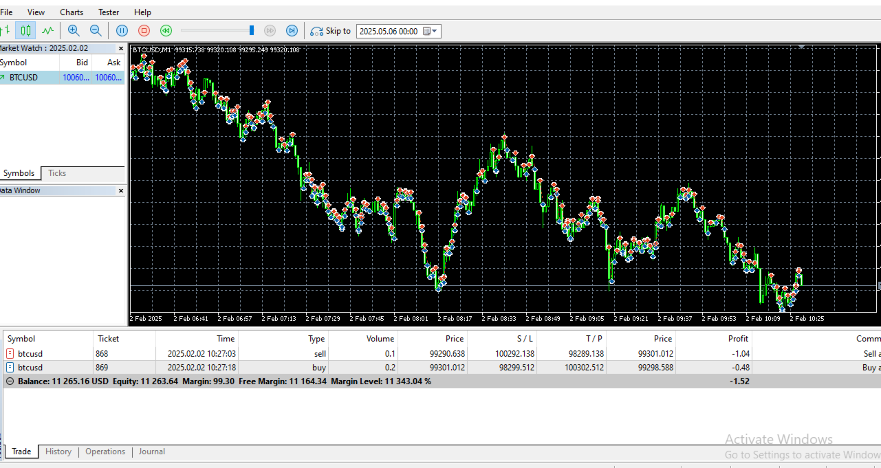The width and height of the screenshot is (881, 468).
Task: Collapse the Balance summary row
Action: pos(10,381)
